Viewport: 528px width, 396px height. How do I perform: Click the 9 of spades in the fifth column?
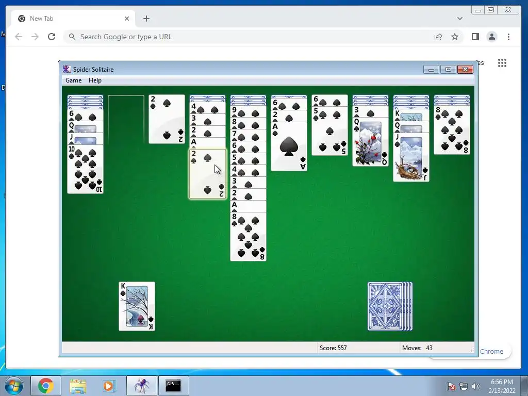(x=248, y=111)
